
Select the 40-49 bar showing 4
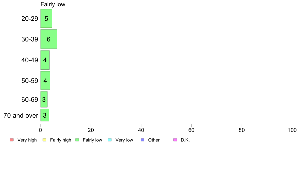pos(45,60)
